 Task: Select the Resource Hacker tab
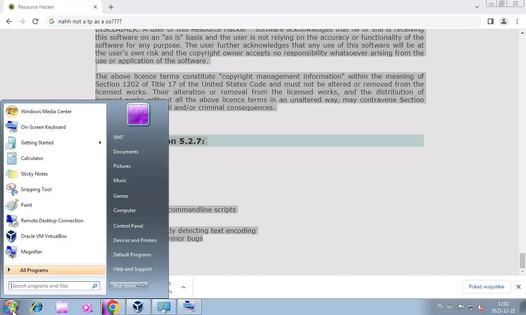53,7
